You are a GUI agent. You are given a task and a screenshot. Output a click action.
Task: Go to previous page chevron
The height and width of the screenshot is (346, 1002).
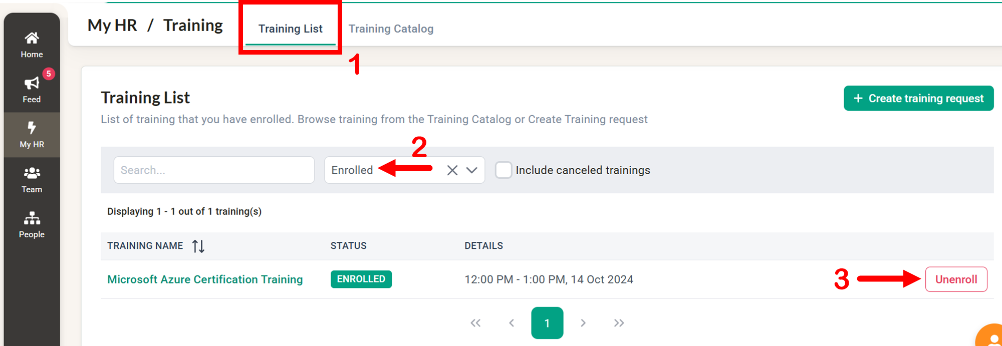coord(512,323)
